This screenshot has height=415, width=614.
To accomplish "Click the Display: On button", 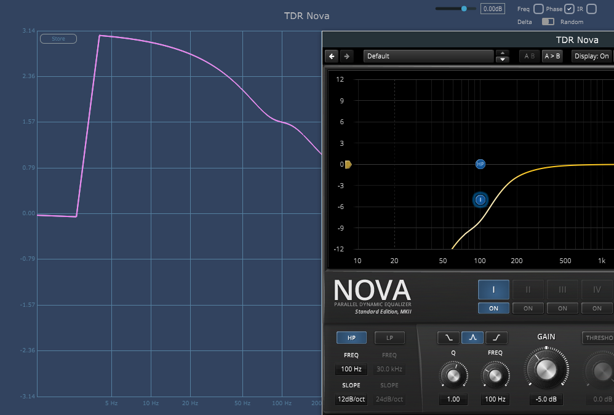I will click(x=592, y=57).
